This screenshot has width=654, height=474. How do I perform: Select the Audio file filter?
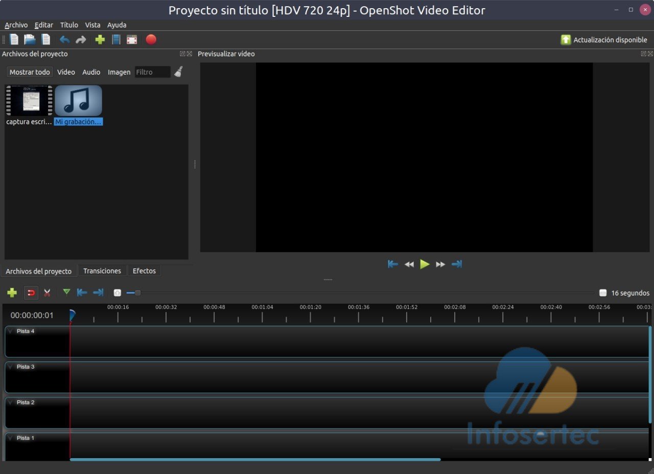91,72
